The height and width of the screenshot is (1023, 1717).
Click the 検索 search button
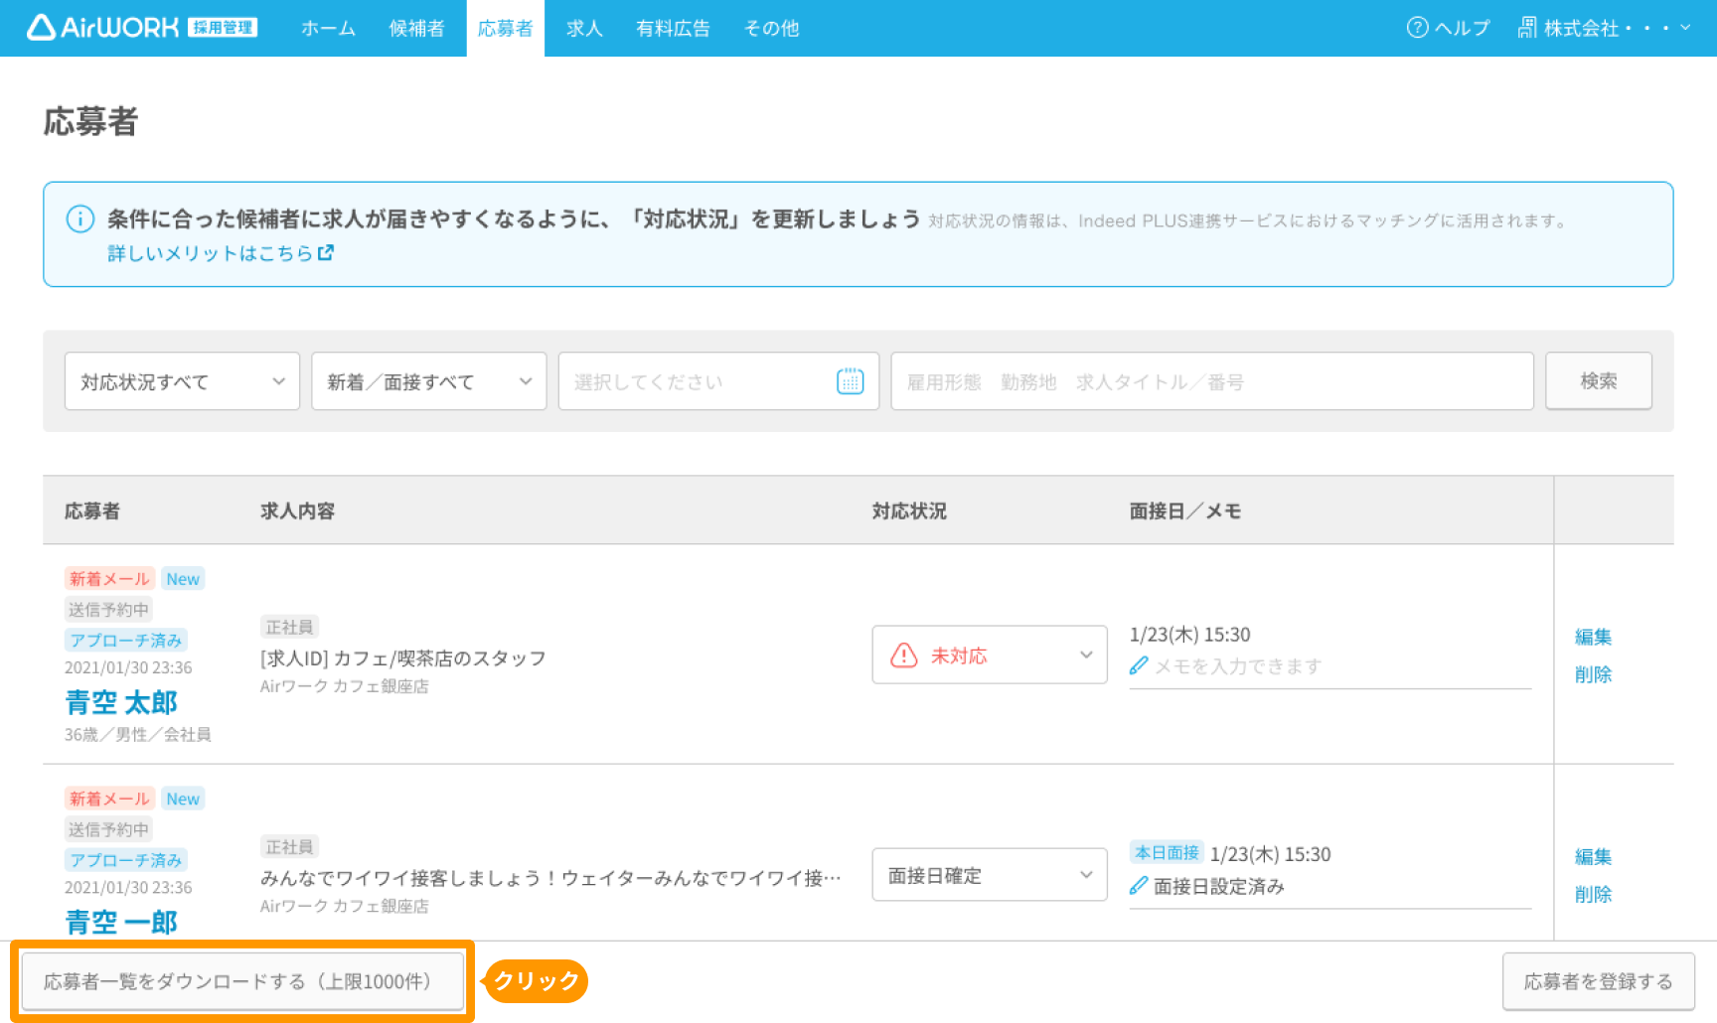coord(1599,381)
